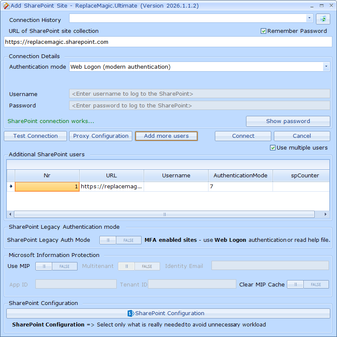Select the https://replacemag... URL cell
337x337 pixels.
tap(112, 187)
